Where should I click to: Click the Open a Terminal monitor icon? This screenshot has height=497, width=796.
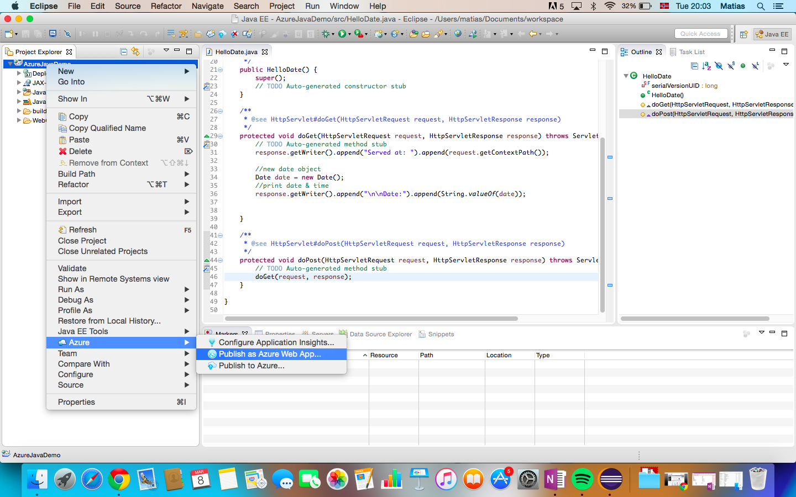click(x=53, y=34)
